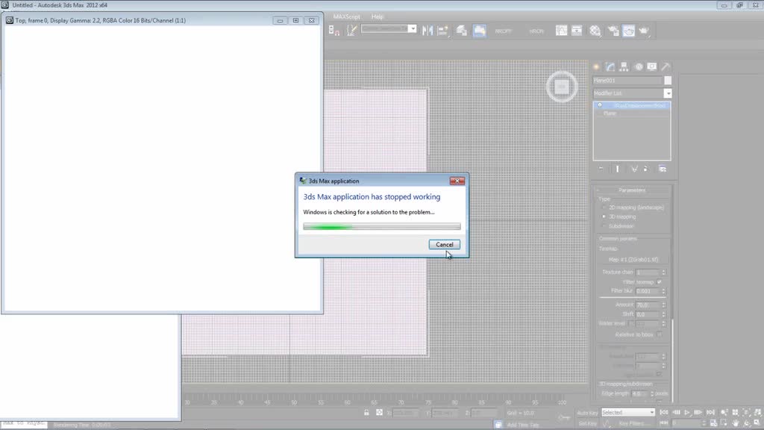Click the green progress bar in the error dialog
The width and height of the screenshot is (764, 430).
click(381, 226)
